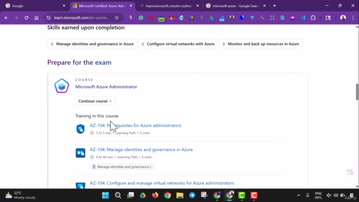Viewport: 359px width, 202px height.
Task: Click the feedback widget at page right
Action: [349, 171]
